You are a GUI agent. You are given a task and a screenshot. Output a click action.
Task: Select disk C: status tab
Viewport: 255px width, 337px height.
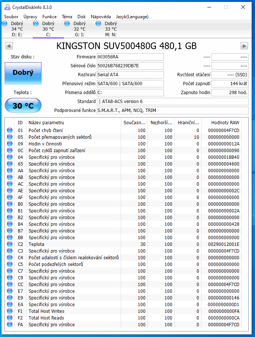[x=48, y=29]
